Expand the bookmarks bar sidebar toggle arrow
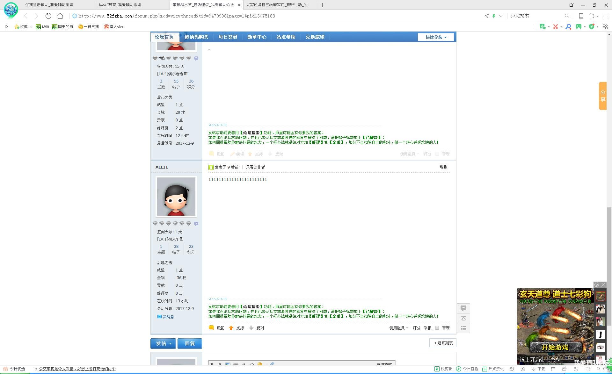This screenshot has height=374, width=612. (6, 27)
